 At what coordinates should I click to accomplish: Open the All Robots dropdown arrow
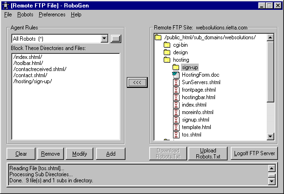tap(104, 38)
